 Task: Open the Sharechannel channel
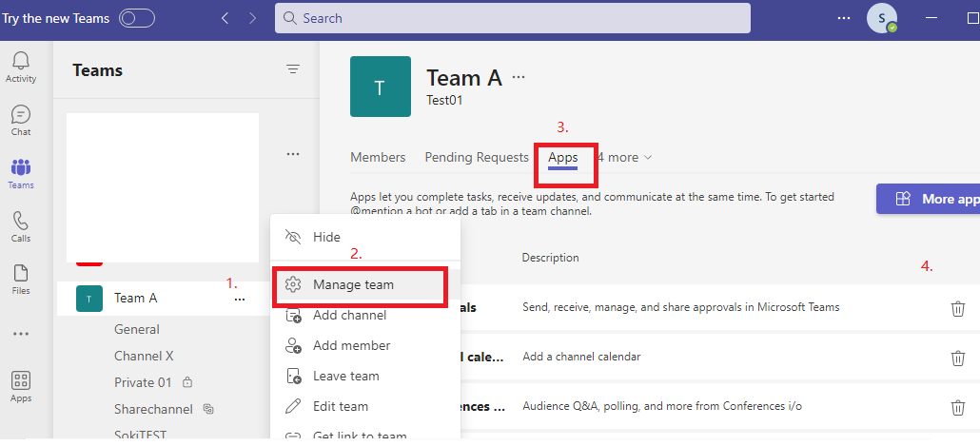point(154,409)
